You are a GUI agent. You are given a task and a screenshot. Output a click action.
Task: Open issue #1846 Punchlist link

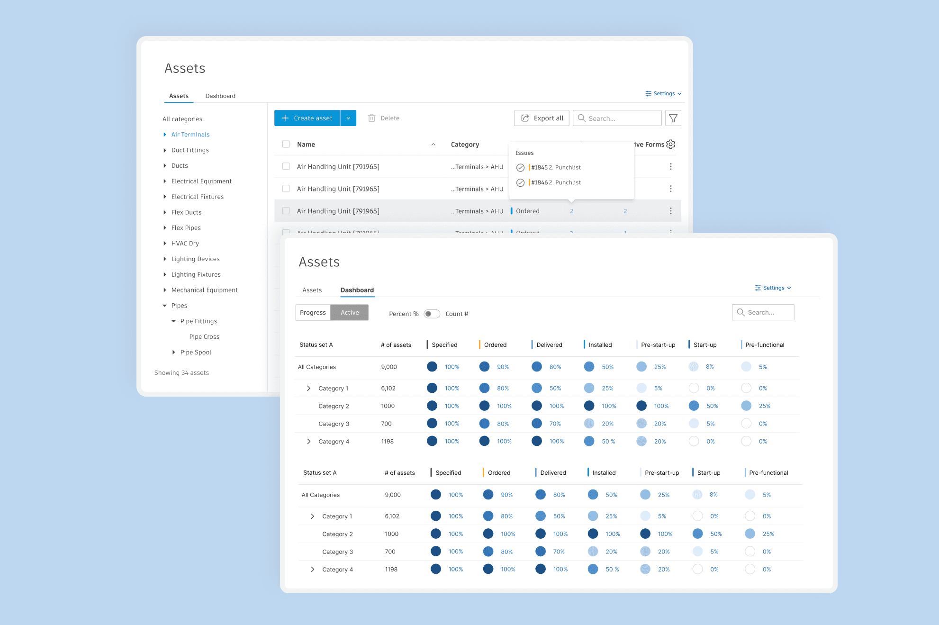coord(556,182)
